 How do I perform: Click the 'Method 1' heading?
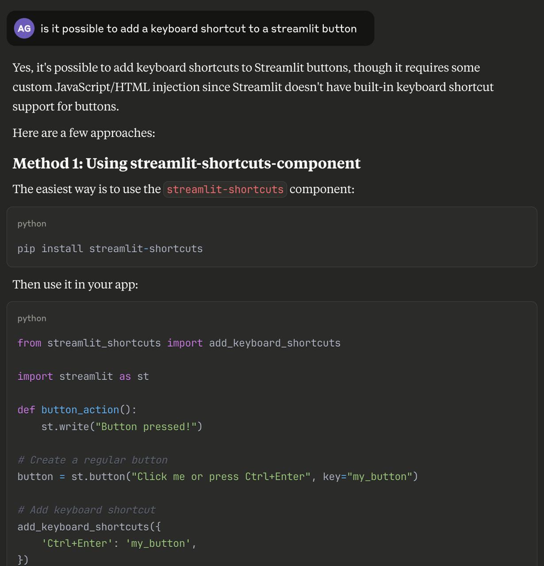click(186, 163)
